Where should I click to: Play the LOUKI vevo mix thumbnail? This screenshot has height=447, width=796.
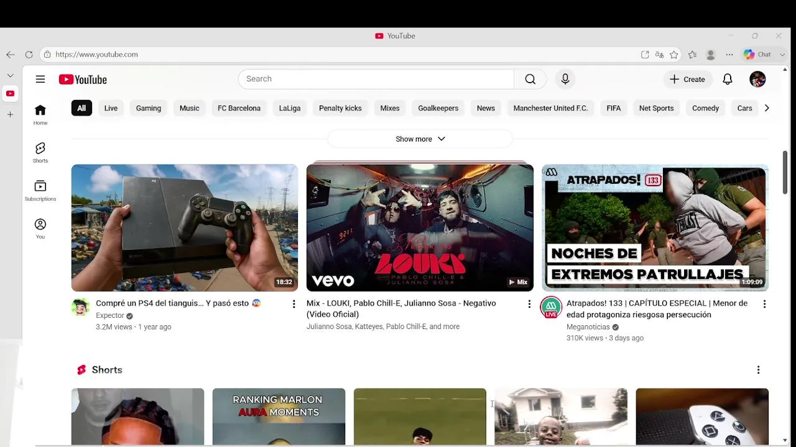coord(420,228)
